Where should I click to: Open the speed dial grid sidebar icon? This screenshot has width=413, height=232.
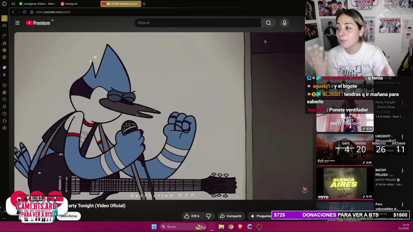(x=4, y=92)
